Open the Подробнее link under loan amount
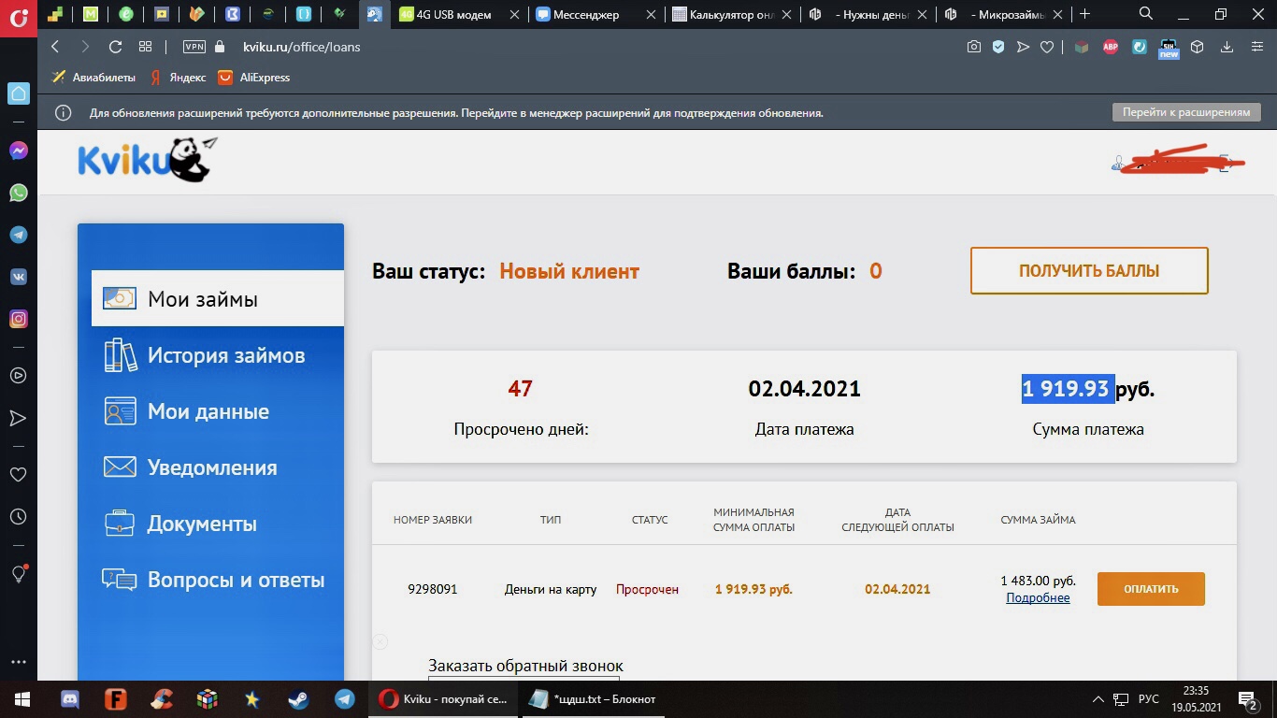Viewport: 1277px width, 718px height. 1038,597
